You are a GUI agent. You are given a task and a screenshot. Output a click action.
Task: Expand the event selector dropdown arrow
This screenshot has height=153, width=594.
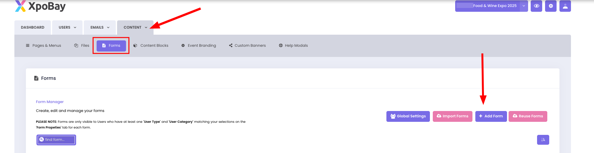(524, 6)
